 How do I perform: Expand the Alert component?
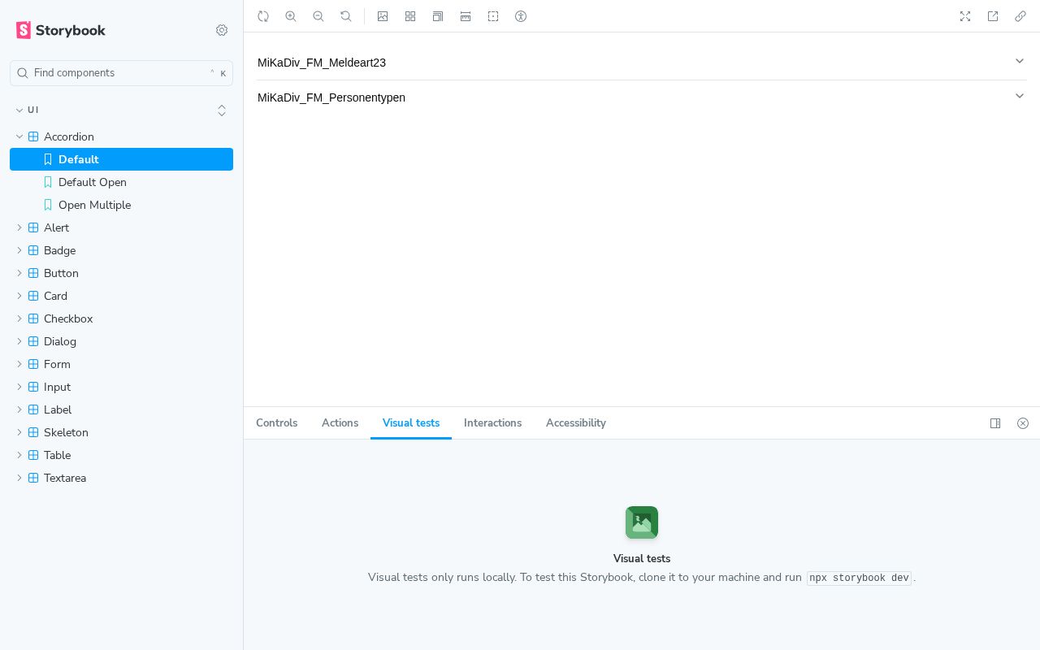pyautogui.click(x=121, y=227)
